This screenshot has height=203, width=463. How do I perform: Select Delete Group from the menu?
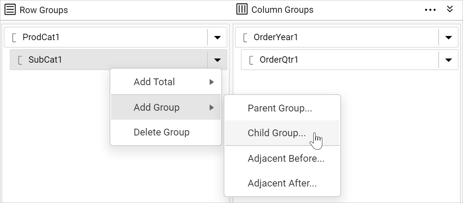tap(166, 132)
